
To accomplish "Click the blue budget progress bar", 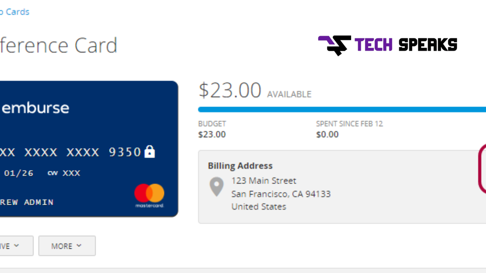I will click(342, 110).
